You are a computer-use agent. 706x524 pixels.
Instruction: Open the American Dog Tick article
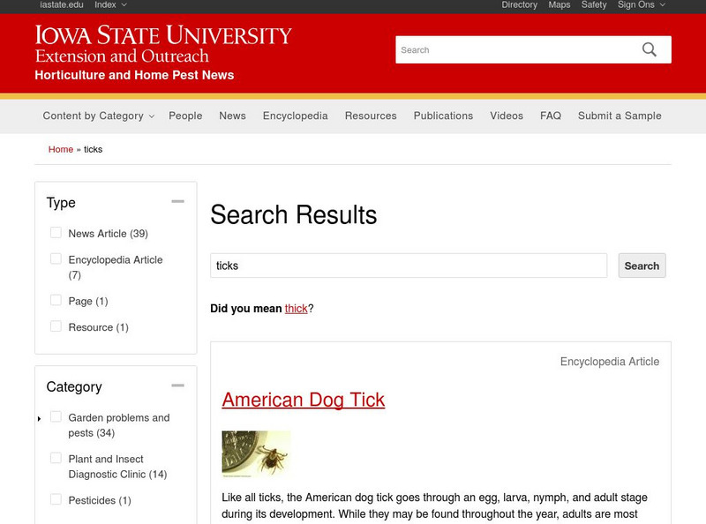304,399
